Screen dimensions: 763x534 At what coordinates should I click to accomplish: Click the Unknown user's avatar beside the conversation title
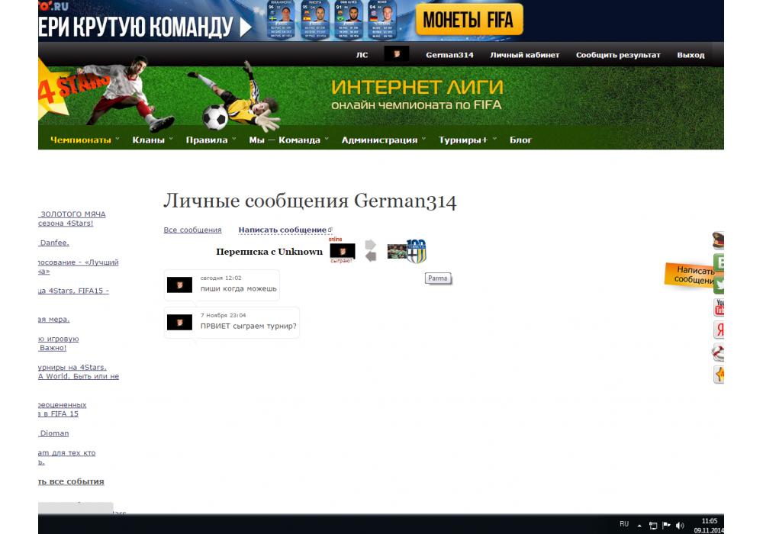342,251
